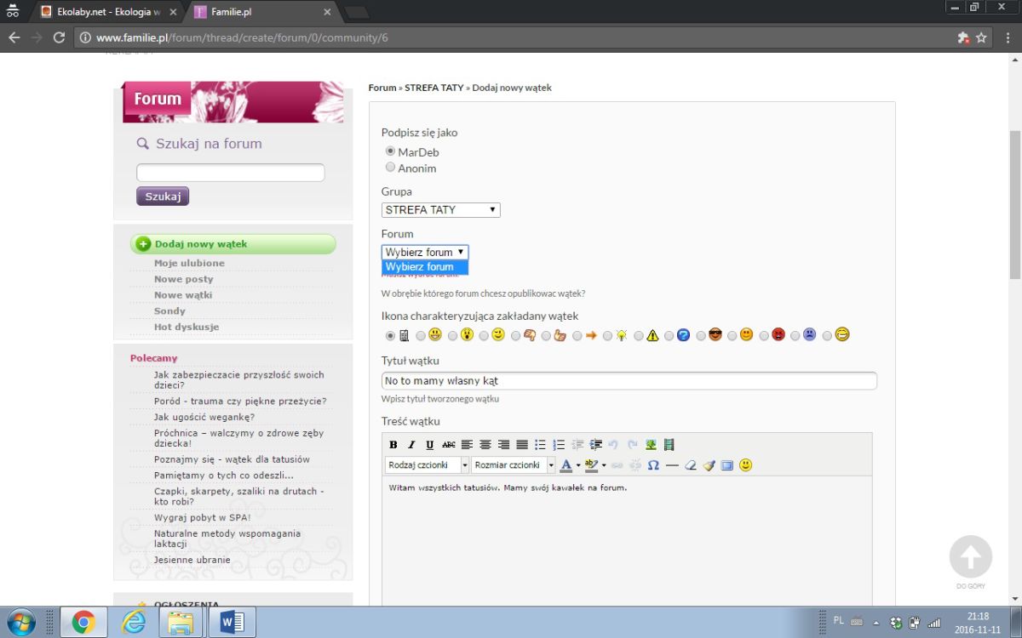Click the Wybierz forum combo box

tap(425, 253)
